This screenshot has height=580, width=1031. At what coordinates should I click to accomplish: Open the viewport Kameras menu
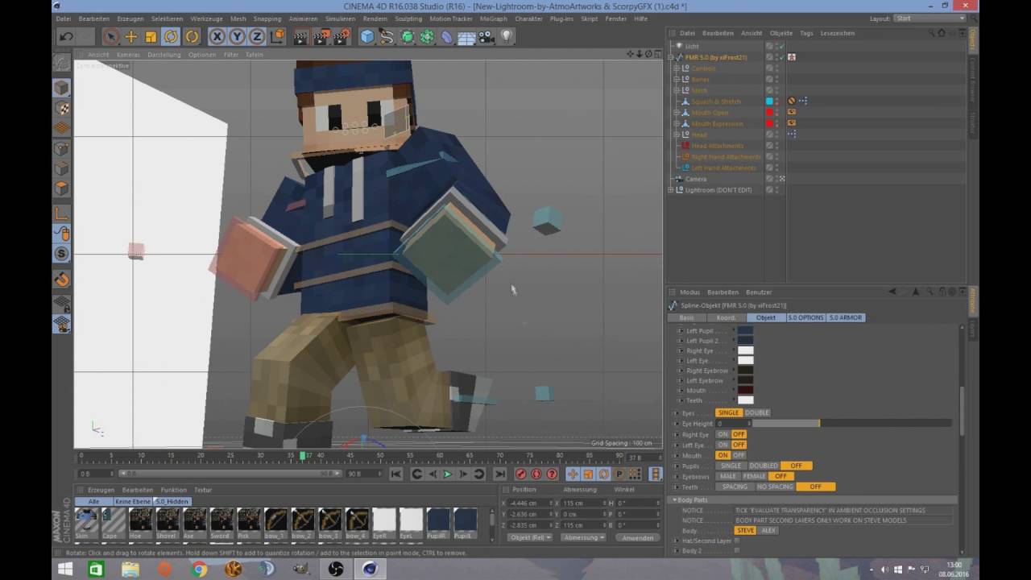coord(128,55)
